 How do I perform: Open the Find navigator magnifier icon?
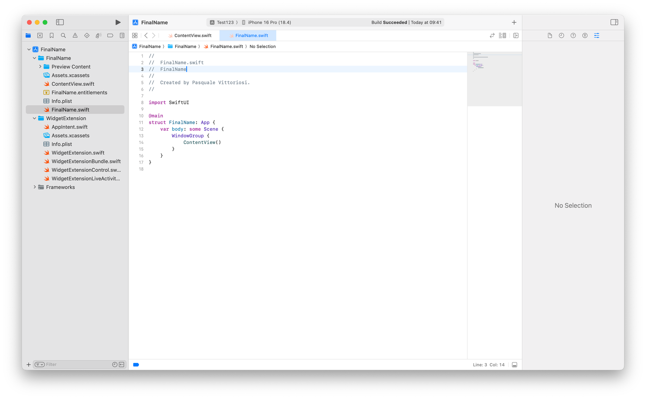click(x=63, y=36)
